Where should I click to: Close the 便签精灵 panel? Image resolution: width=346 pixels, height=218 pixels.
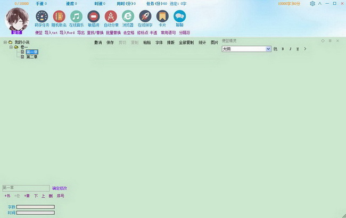click(337, 41)
